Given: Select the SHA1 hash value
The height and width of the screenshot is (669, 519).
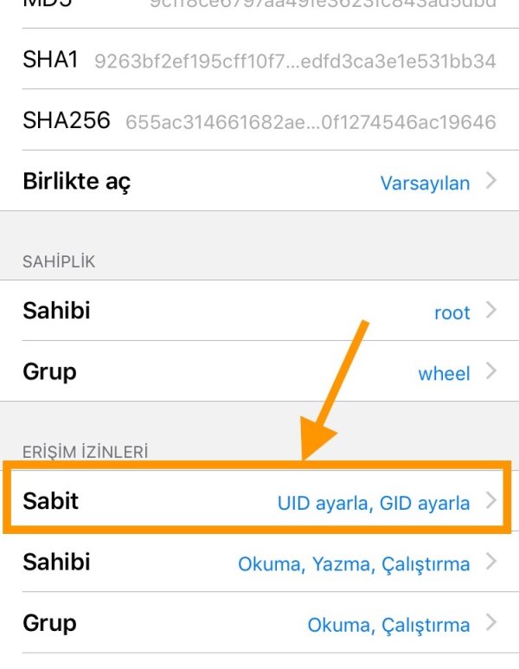Looking at the screenshot, I should 295,61.
